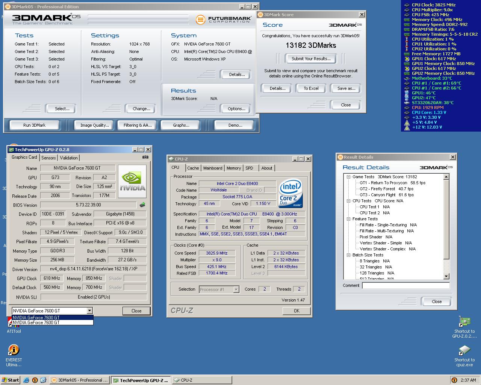The width and height of the screenshot is (481, 385).
Task: Click the Result Details scrollbar down arrow
Action: (x=446, y=276)
